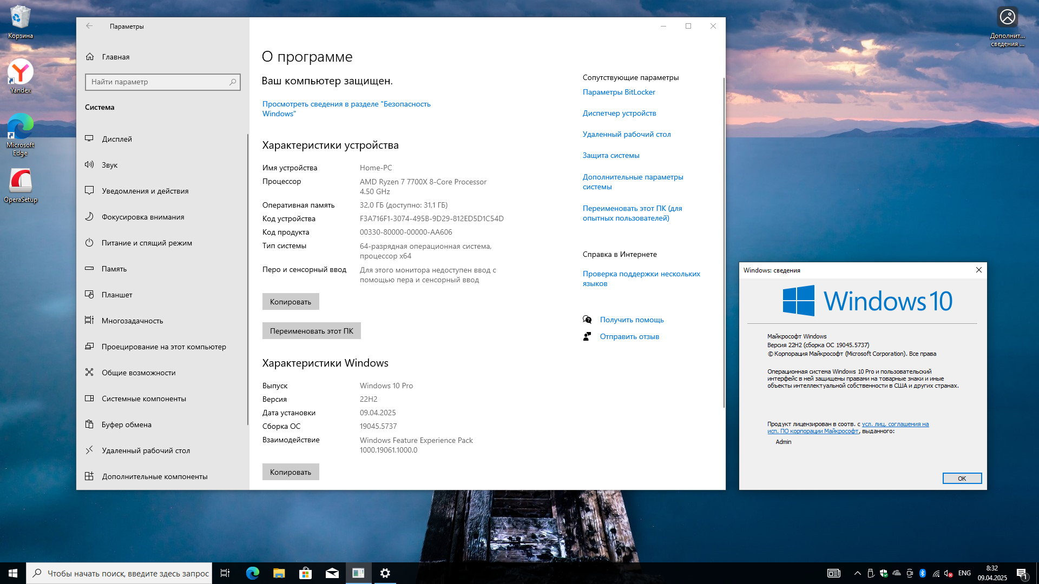Open the Device Manager link
Screen dimensions: 1039x584
click(x=619, y=113)
